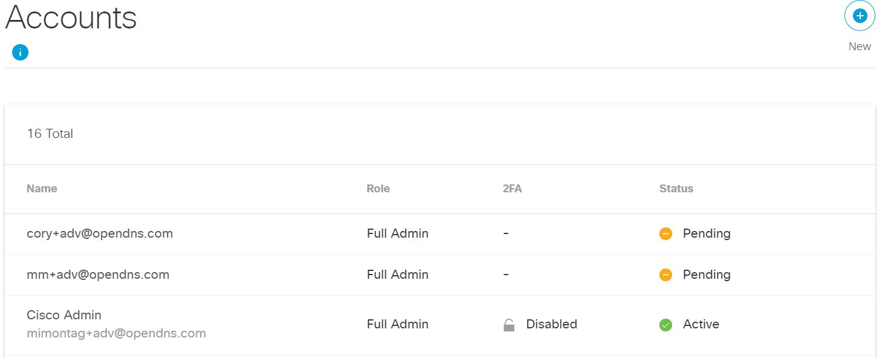Click the Accounts page heading
Viewport: 882px width, 358px height.
point(71,18)
